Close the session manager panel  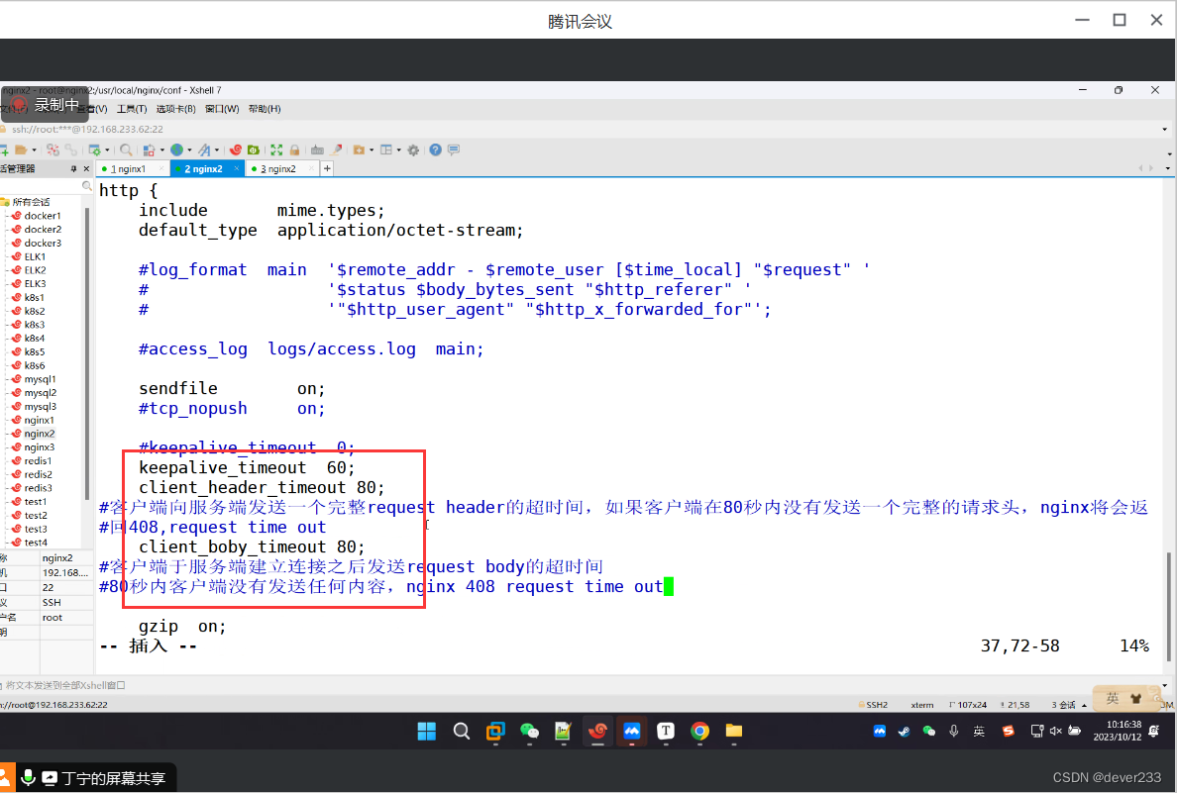click(x=86, y=169)
